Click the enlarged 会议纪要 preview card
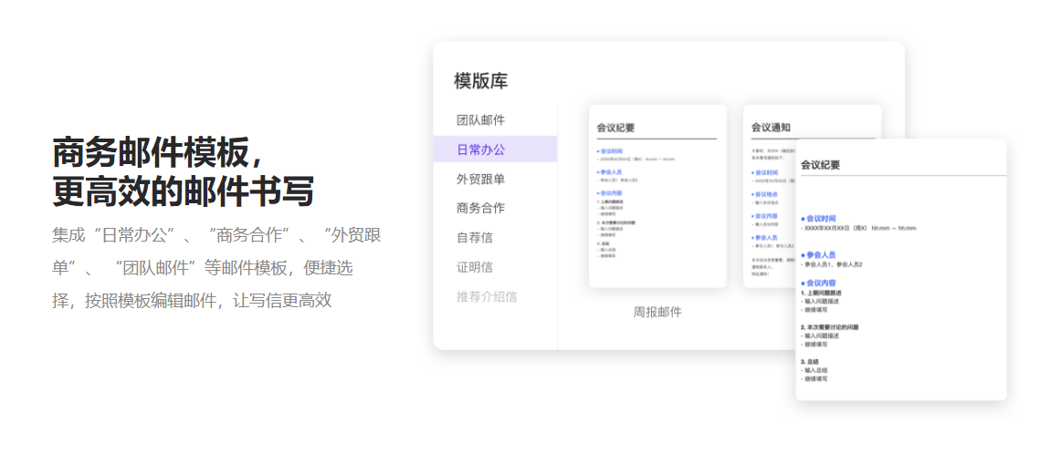1040x454 pixels. [x=900, y=269]
